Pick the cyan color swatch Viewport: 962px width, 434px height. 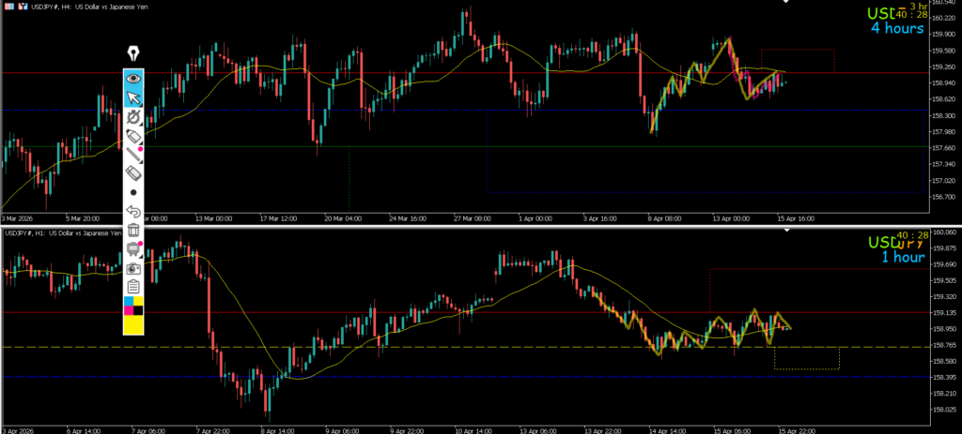pyautogui.click(x=128, y=302)
